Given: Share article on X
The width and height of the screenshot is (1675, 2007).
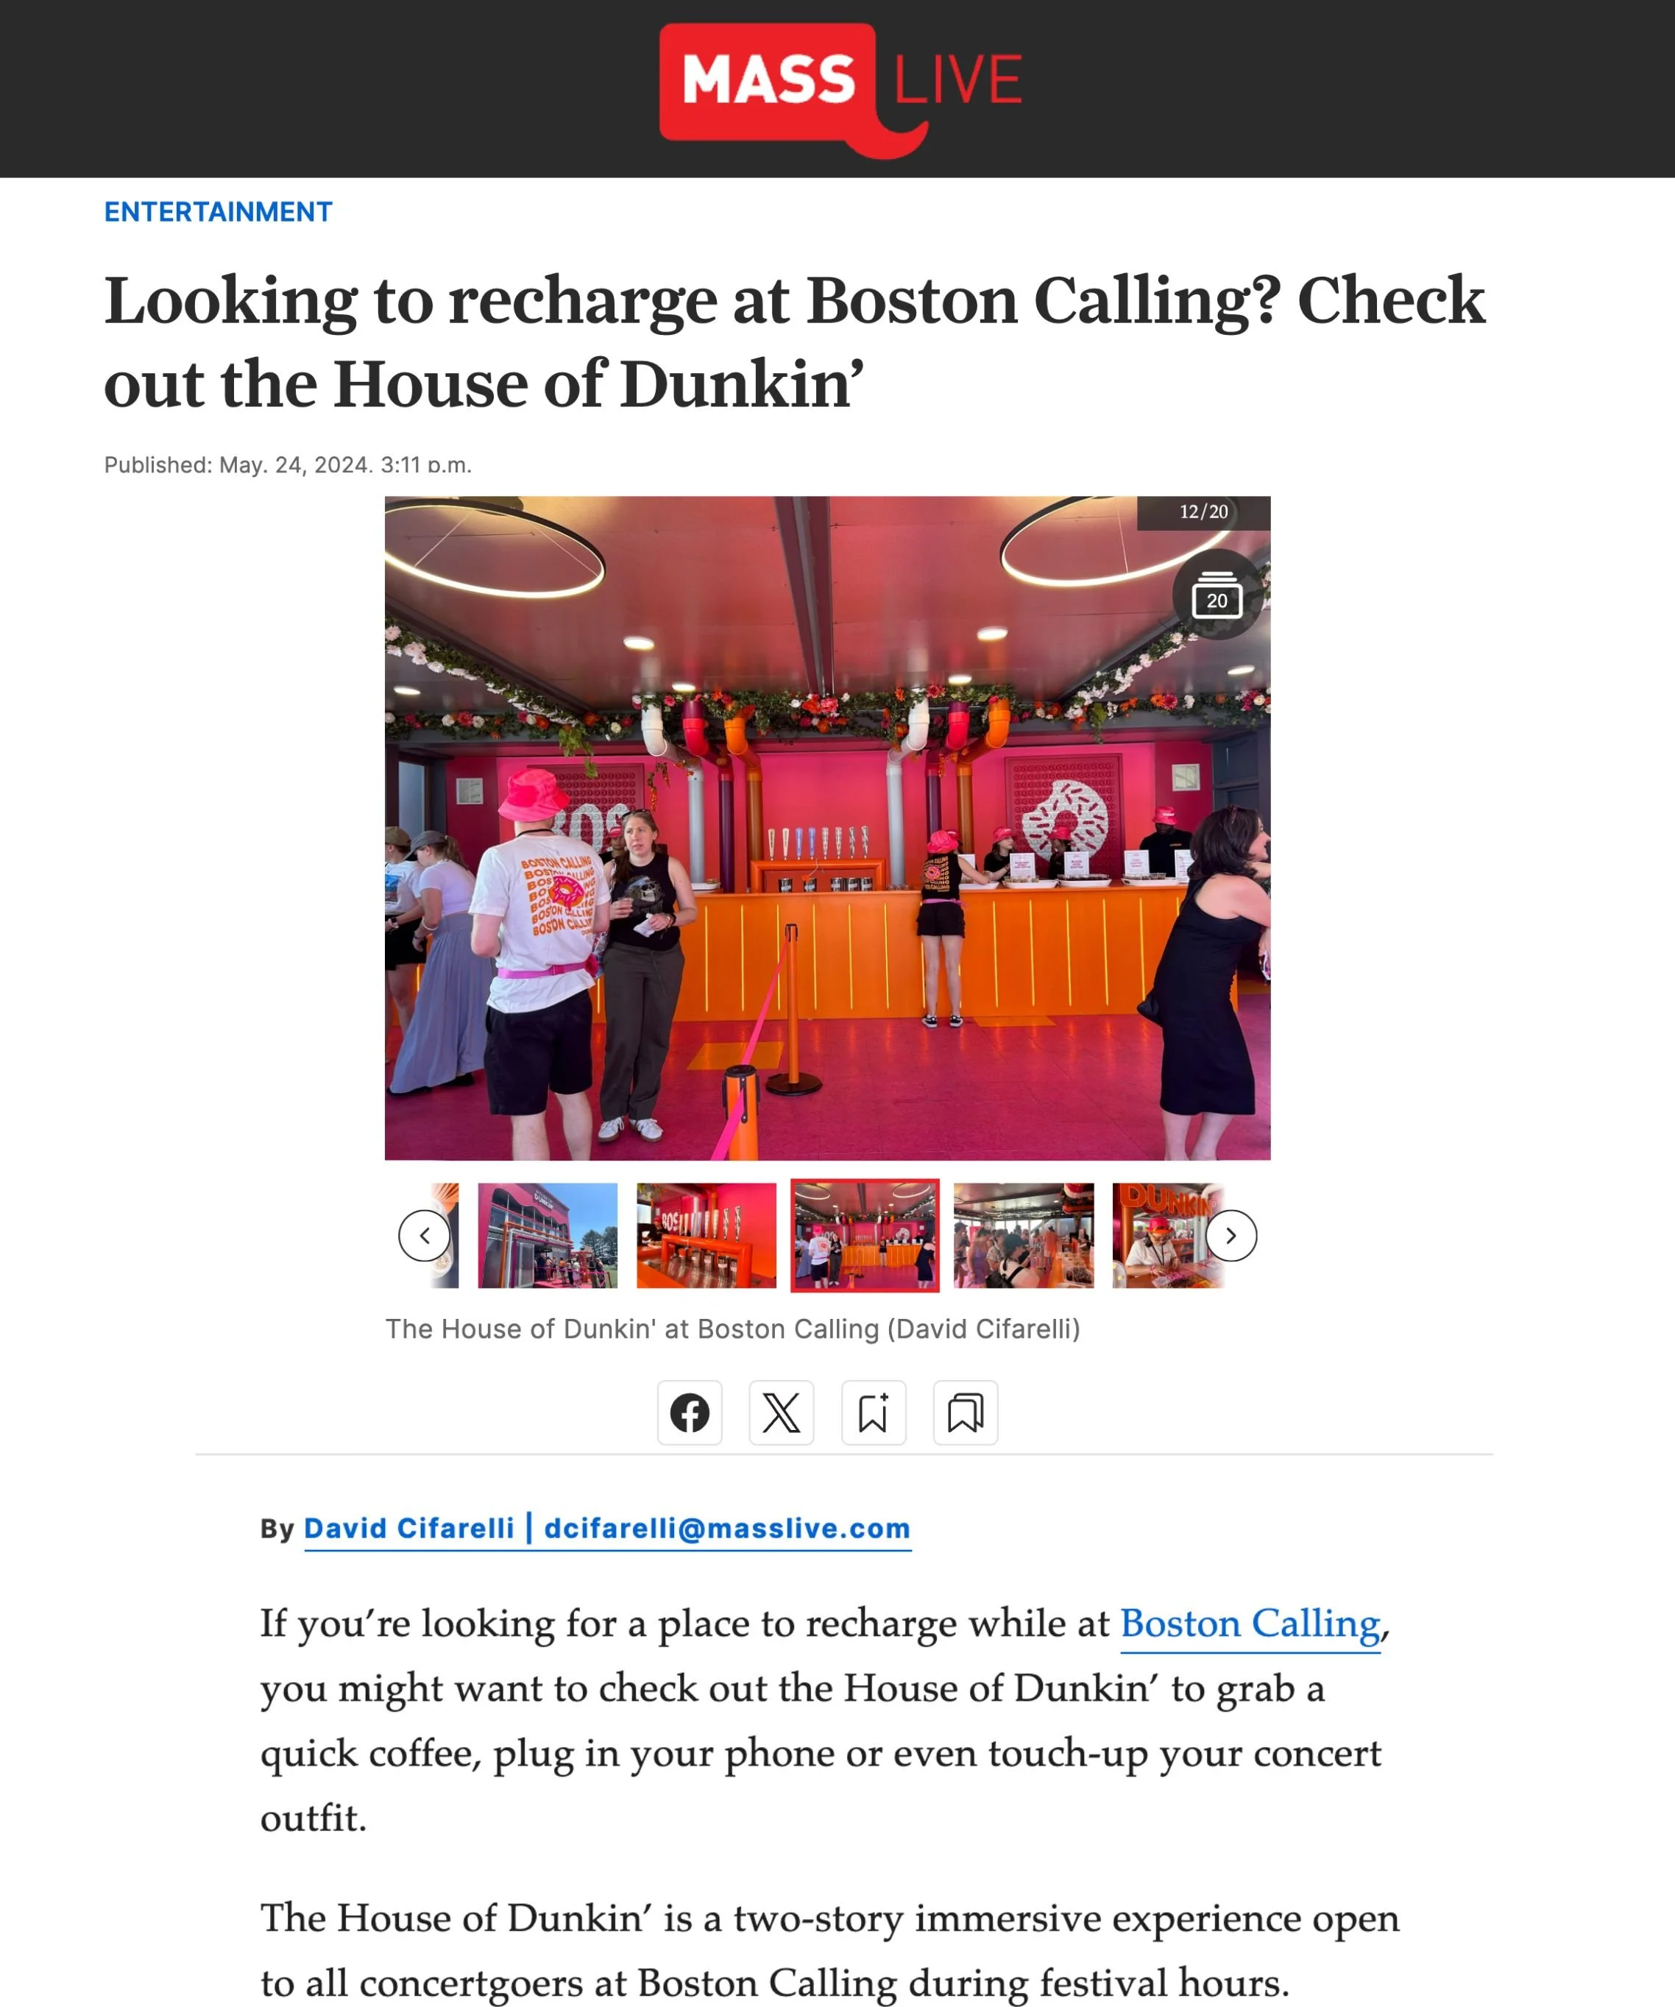Looking at the screenshot, I should [781, 1412].
